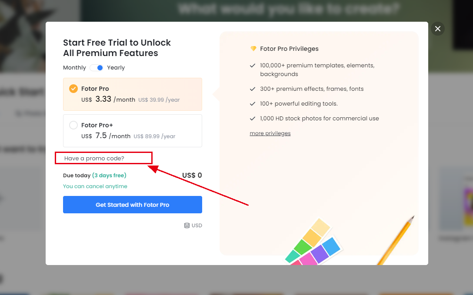The image size is (473, 295).
Task: Select the Fotor Pro plan radio button
Action: pos(73,89)
